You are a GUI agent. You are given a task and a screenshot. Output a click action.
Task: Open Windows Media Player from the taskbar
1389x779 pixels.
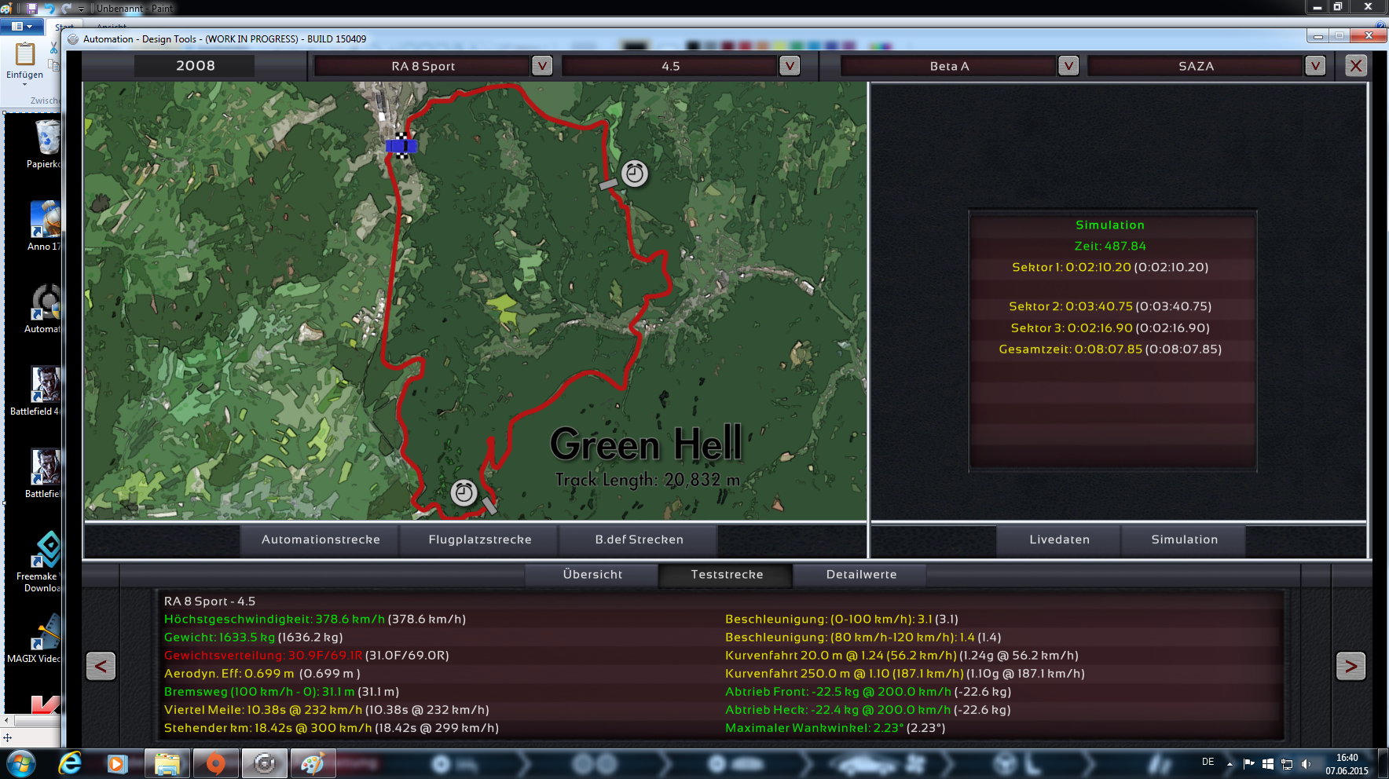pyautogui.click(x=117, y=763)
